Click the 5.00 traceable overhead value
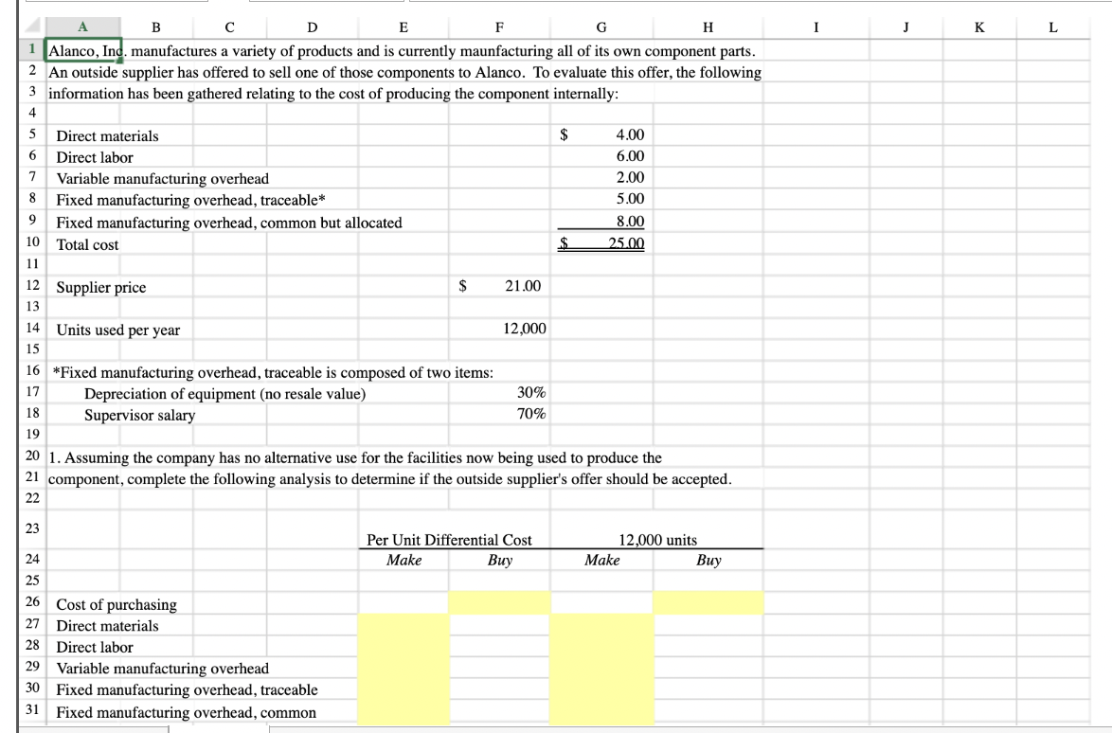This screenshot has width=1112, height=733. point(630,199)
